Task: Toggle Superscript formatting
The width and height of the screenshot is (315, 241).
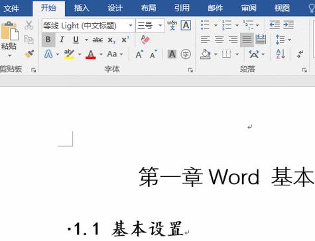Action: tap(125, 40)
